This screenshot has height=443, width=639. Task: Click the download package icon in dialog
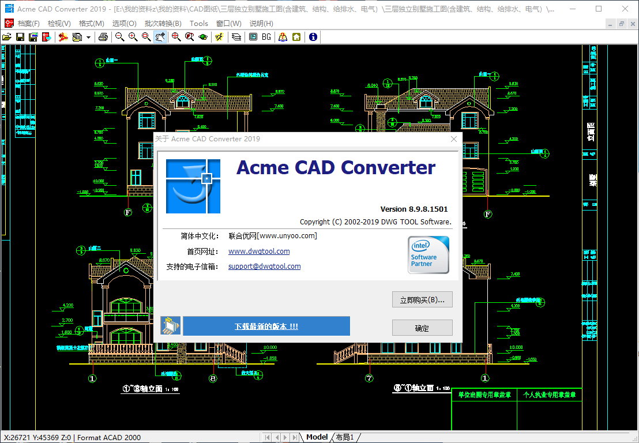pyautogui.click(x=170, y=326)
